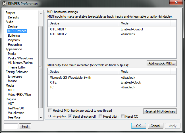This screenshot has height=133, width=185.
Task: Click the MIDI inputs Device column header
Action: click(x=84, y=23)
